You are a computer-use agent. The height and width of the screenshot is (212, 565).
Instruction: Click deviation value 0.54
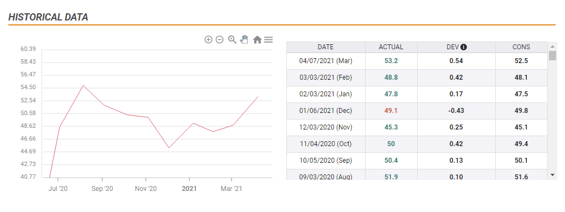(456, 61)
